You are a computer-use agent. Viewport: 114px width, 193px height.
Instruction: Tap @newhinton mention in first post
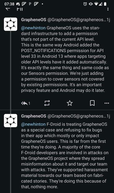[x=33, y=28]
